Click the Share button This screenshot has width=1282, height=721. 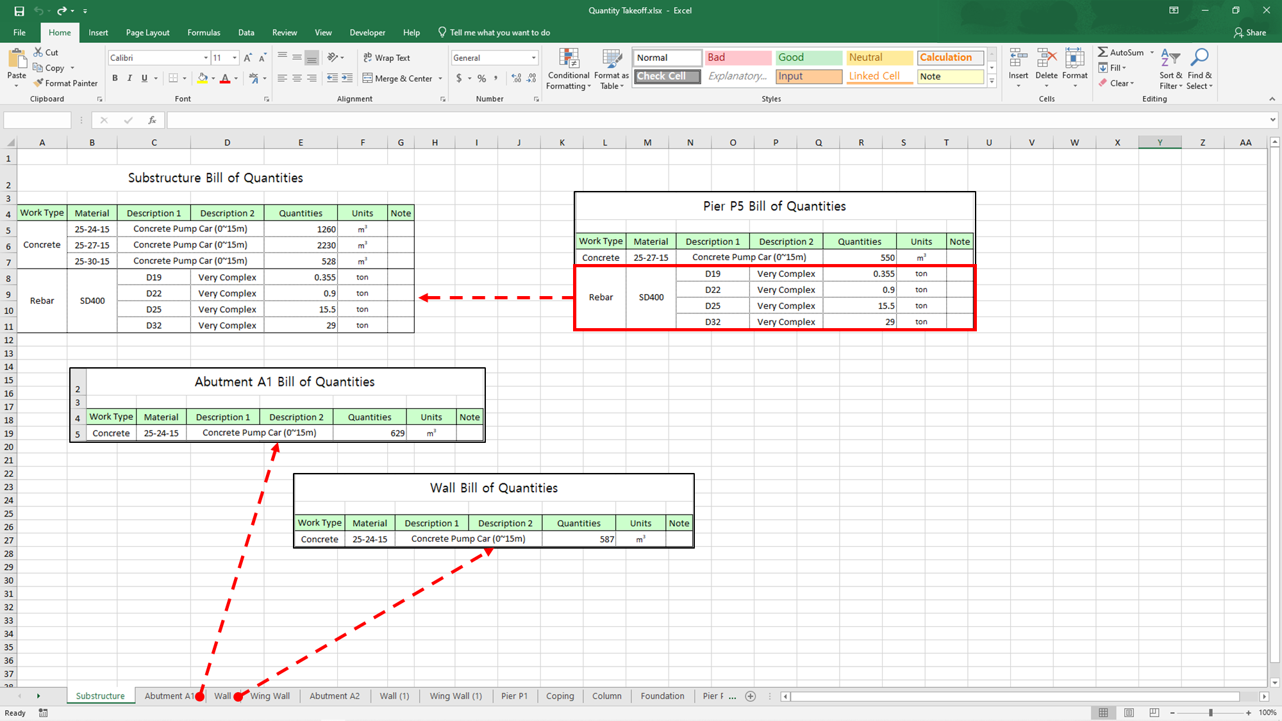pyautogui.click(x=1250, y=33)
